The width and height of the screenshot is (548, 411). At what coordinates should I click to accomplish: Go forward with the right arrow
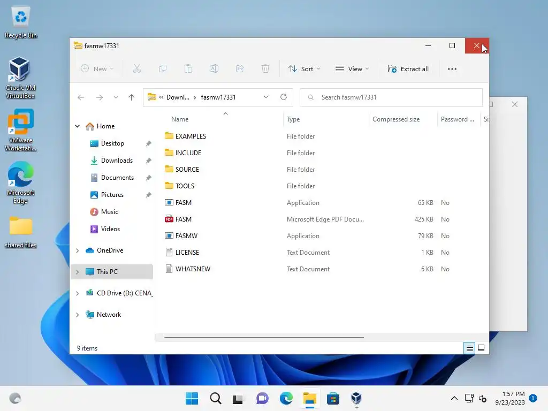tap(99, 97)
